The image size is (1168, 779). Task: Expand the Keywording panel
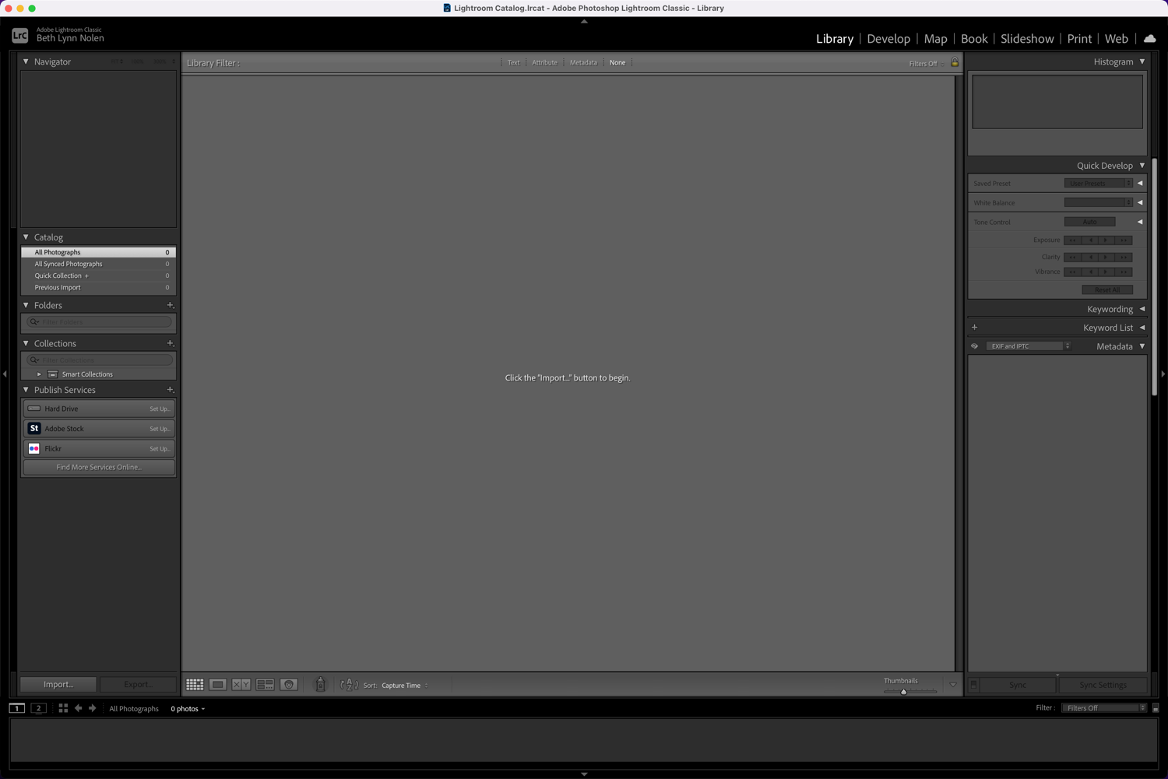[1142, 309]
